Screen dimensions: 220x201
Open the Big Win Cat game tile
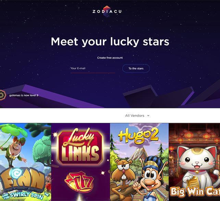click(x=194, y=162)
